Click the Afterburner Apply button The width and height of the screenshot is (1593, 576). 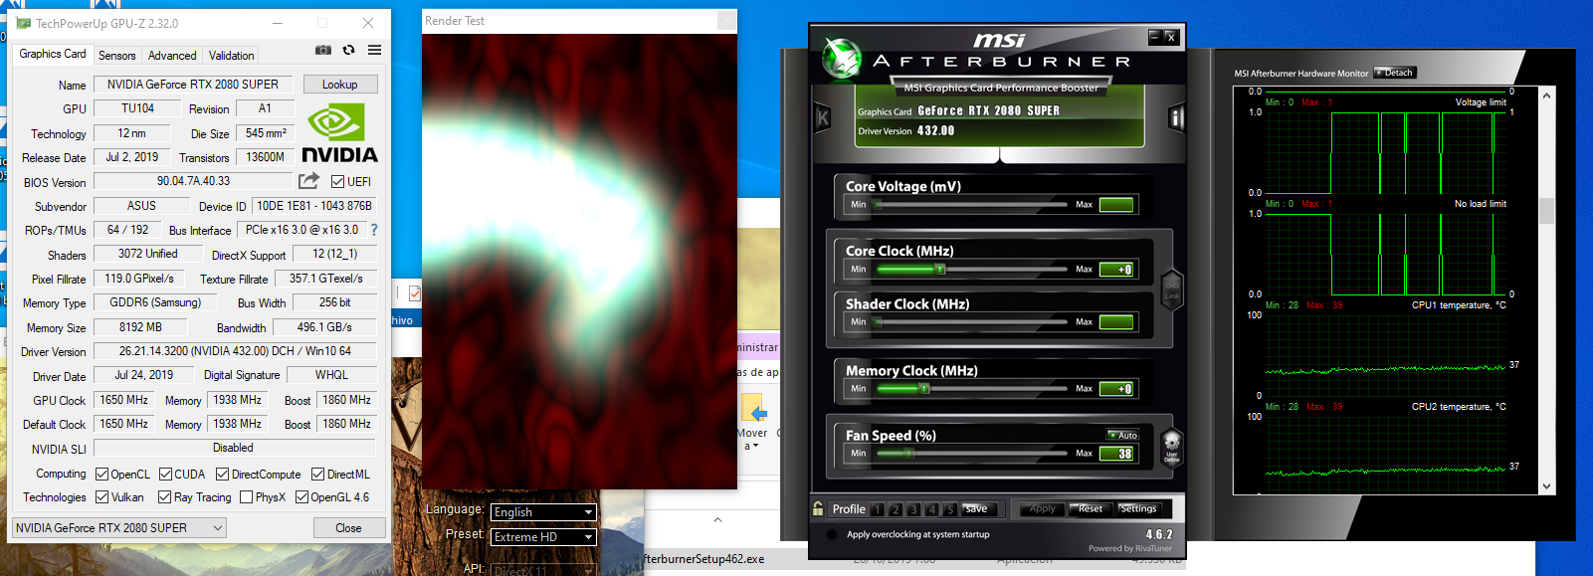[1042, 508]
